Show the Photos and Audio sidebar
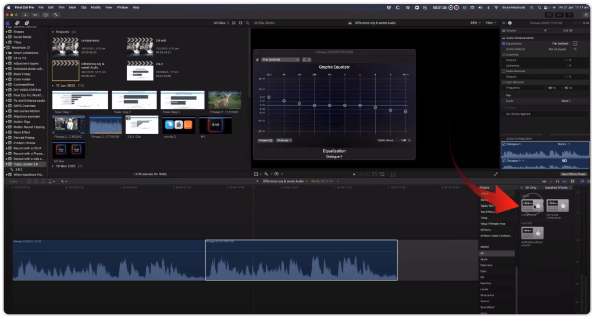 pyautogui.click(x=17, y=23)
